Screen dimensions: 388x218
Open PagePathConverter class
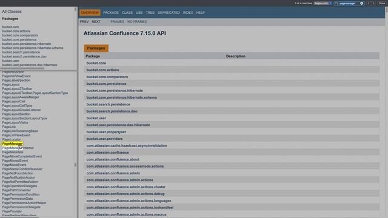coord(16,190)
